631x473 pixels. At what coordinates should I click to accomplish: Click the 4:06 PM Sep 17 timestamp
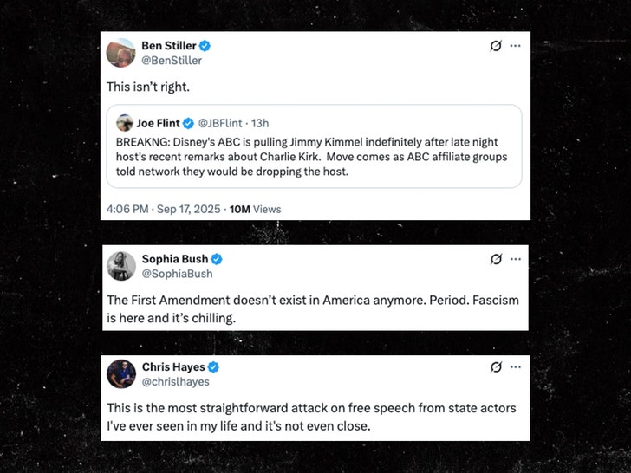point(164,209)
